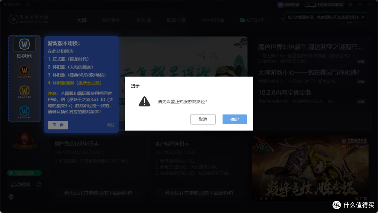Open the 插件库 tab
This screenshot has height=213, width=378.
(144, 21)
